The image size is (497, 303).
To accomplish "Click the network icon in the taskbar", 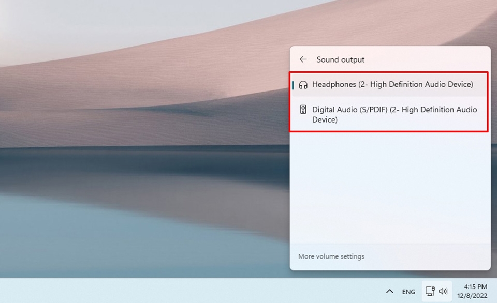I will pyautogui.click(x=430, y=291).
